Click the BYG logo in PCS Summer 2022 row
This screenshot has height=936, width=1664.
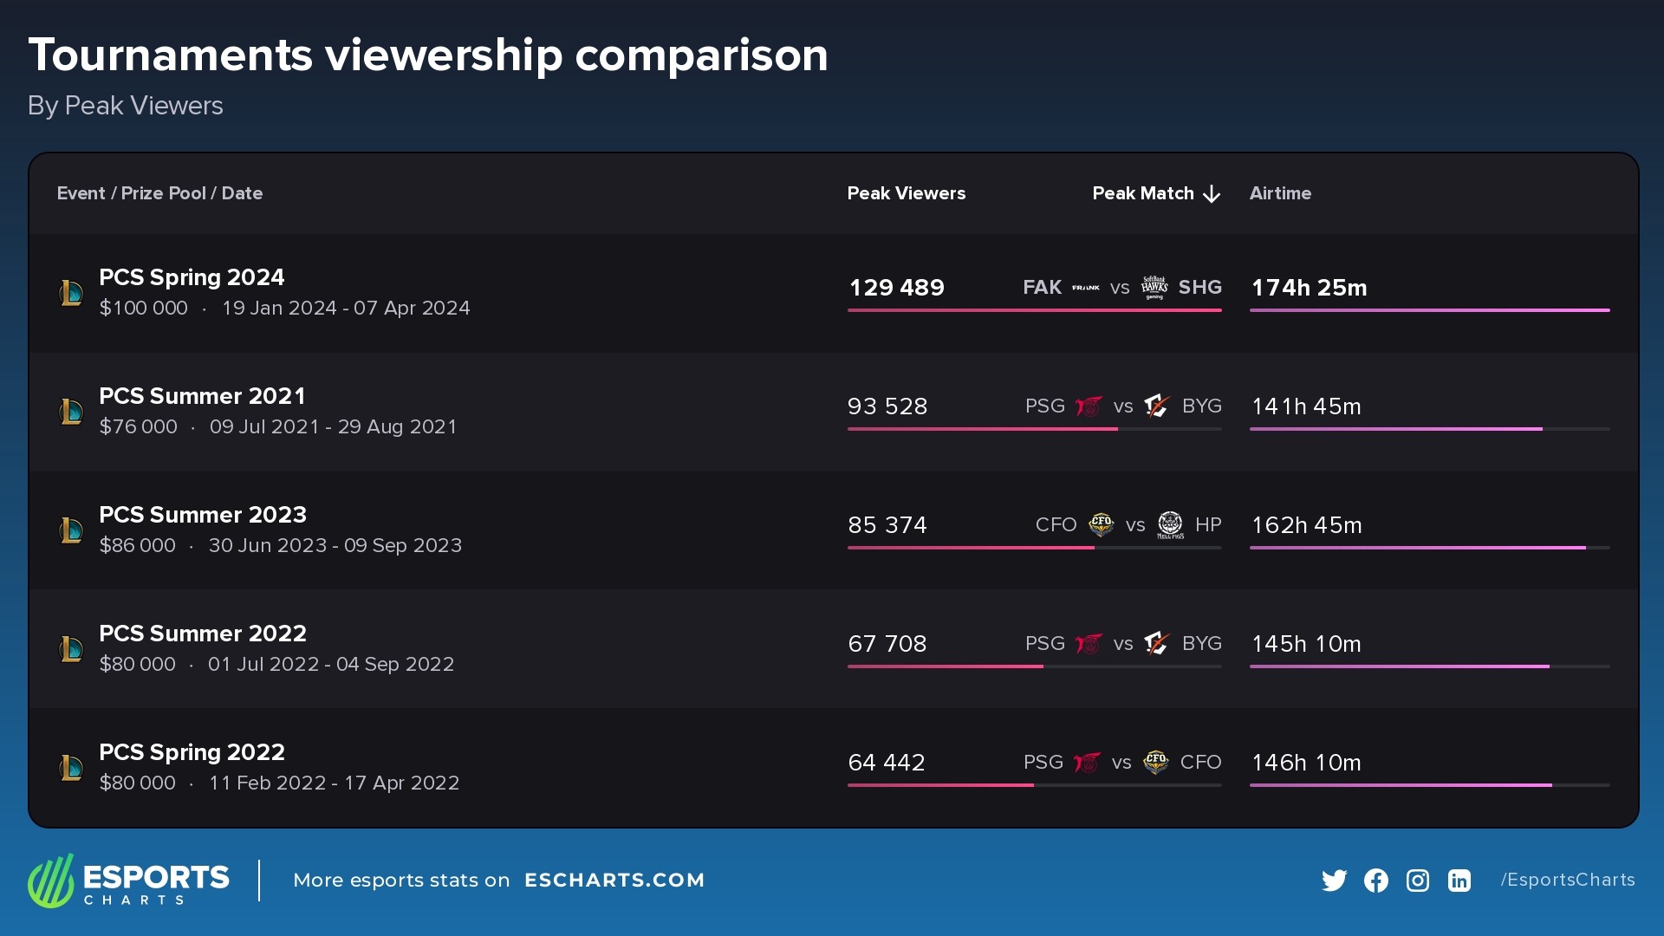pyautogui.click(x=1157, y=643)
